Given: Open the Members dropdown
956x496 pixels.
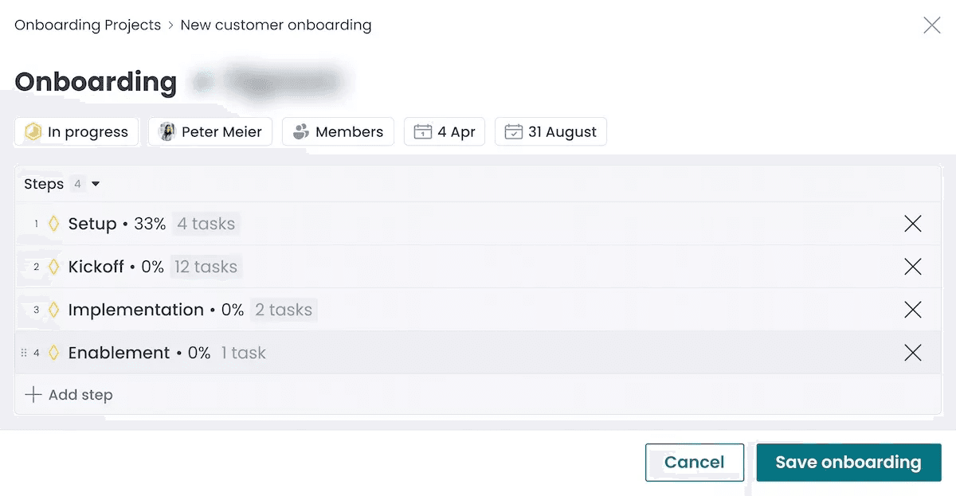Looking at the screenshot, I should coord(338,131).
